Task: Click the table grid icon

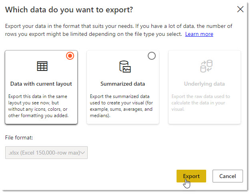Action: pos(42,66)
